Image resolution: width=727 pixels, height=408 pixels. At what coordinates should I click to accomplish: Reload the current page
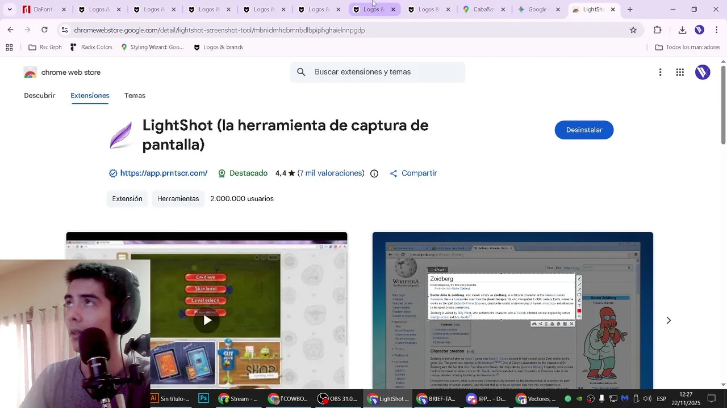tap(44, 30)
